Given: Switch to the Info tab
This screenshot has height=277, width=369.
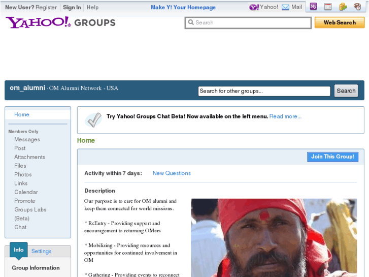Looking at the screenshot, I should (x=19, y=250).
